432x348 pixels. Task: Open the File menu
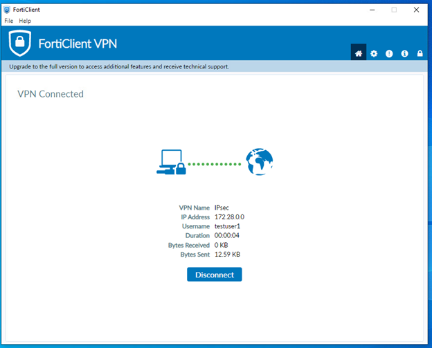pyautogui.click(x=9, y=21)
